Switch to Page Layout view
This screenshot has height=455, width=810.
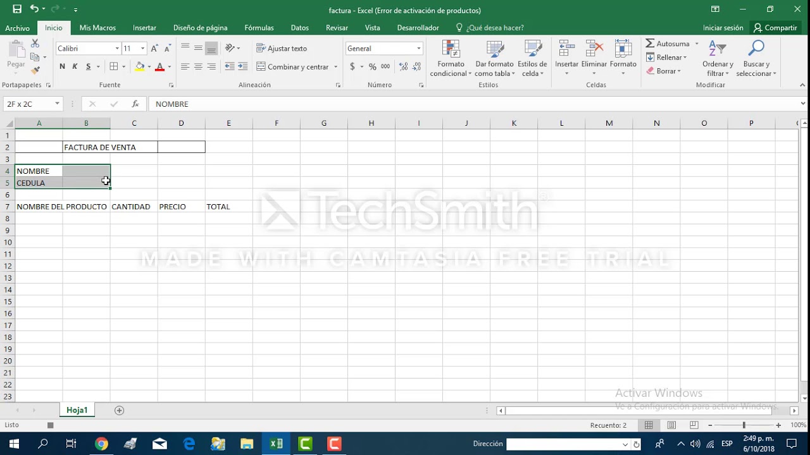[x=671, y=425]
